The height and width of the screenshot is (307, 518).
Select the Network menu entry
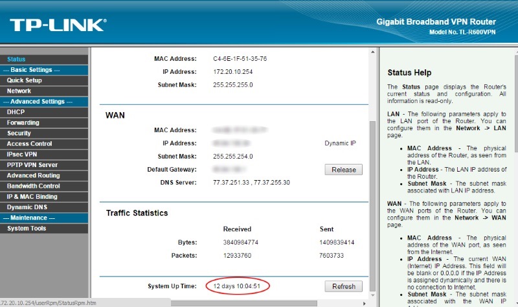point(19,91)
